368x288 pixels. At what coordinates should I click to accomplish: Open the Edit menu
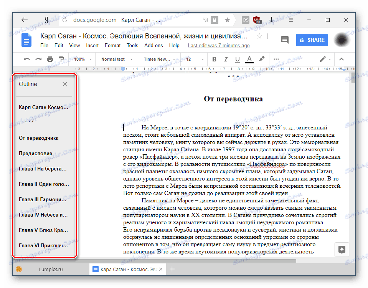click(59, 46)
